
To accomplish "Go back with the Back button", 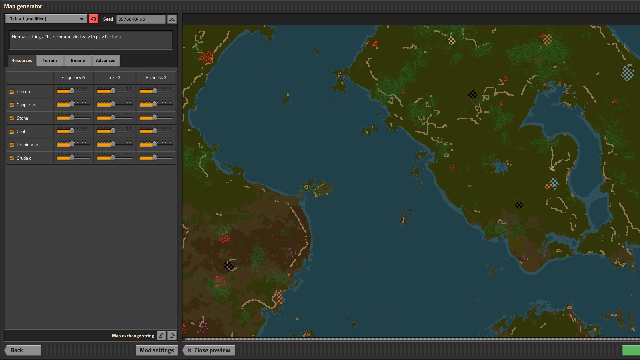I will pos(23,350).
